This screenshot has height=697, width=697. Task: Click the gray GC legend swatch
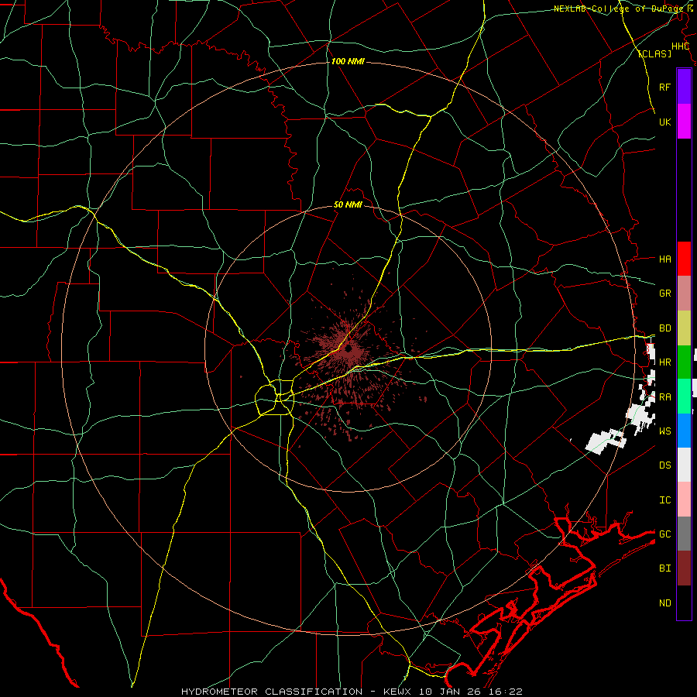[684, 534]
